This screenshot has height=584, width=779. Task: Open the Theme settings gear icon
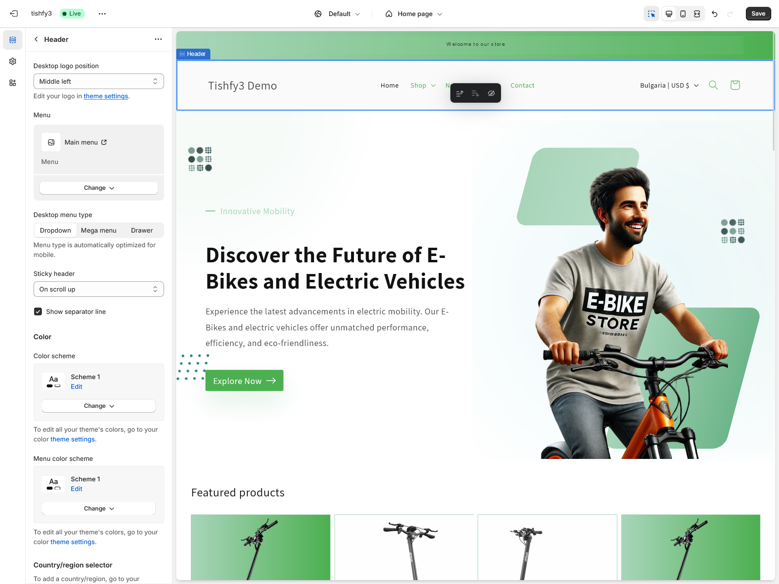tap(13, 61)
